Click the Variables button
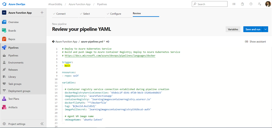 233,29
